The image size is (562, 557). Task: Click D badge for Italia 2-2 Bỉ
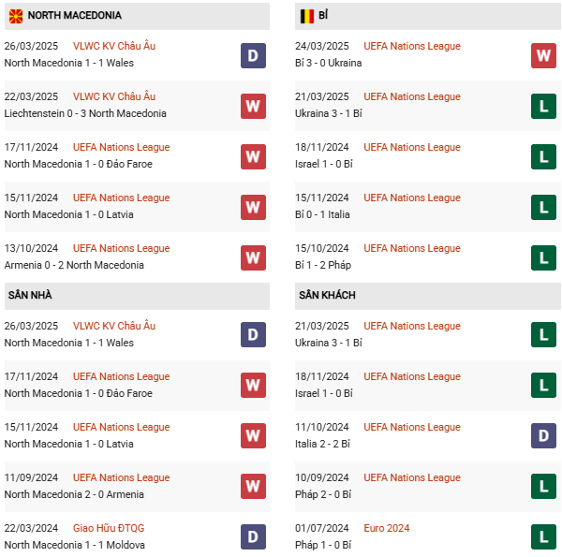543,436
